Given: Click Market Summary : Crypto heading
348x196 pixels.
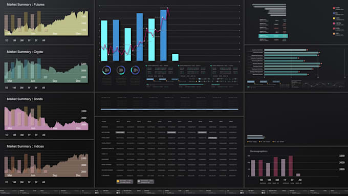Looking at the screenshot, I should 25,52.
